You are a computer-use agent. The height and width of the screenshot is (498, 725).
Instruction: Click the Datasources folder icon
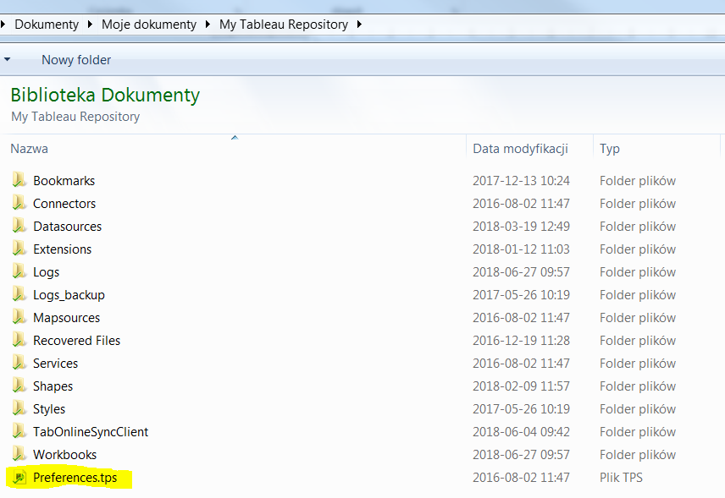(x=19, y=226)
